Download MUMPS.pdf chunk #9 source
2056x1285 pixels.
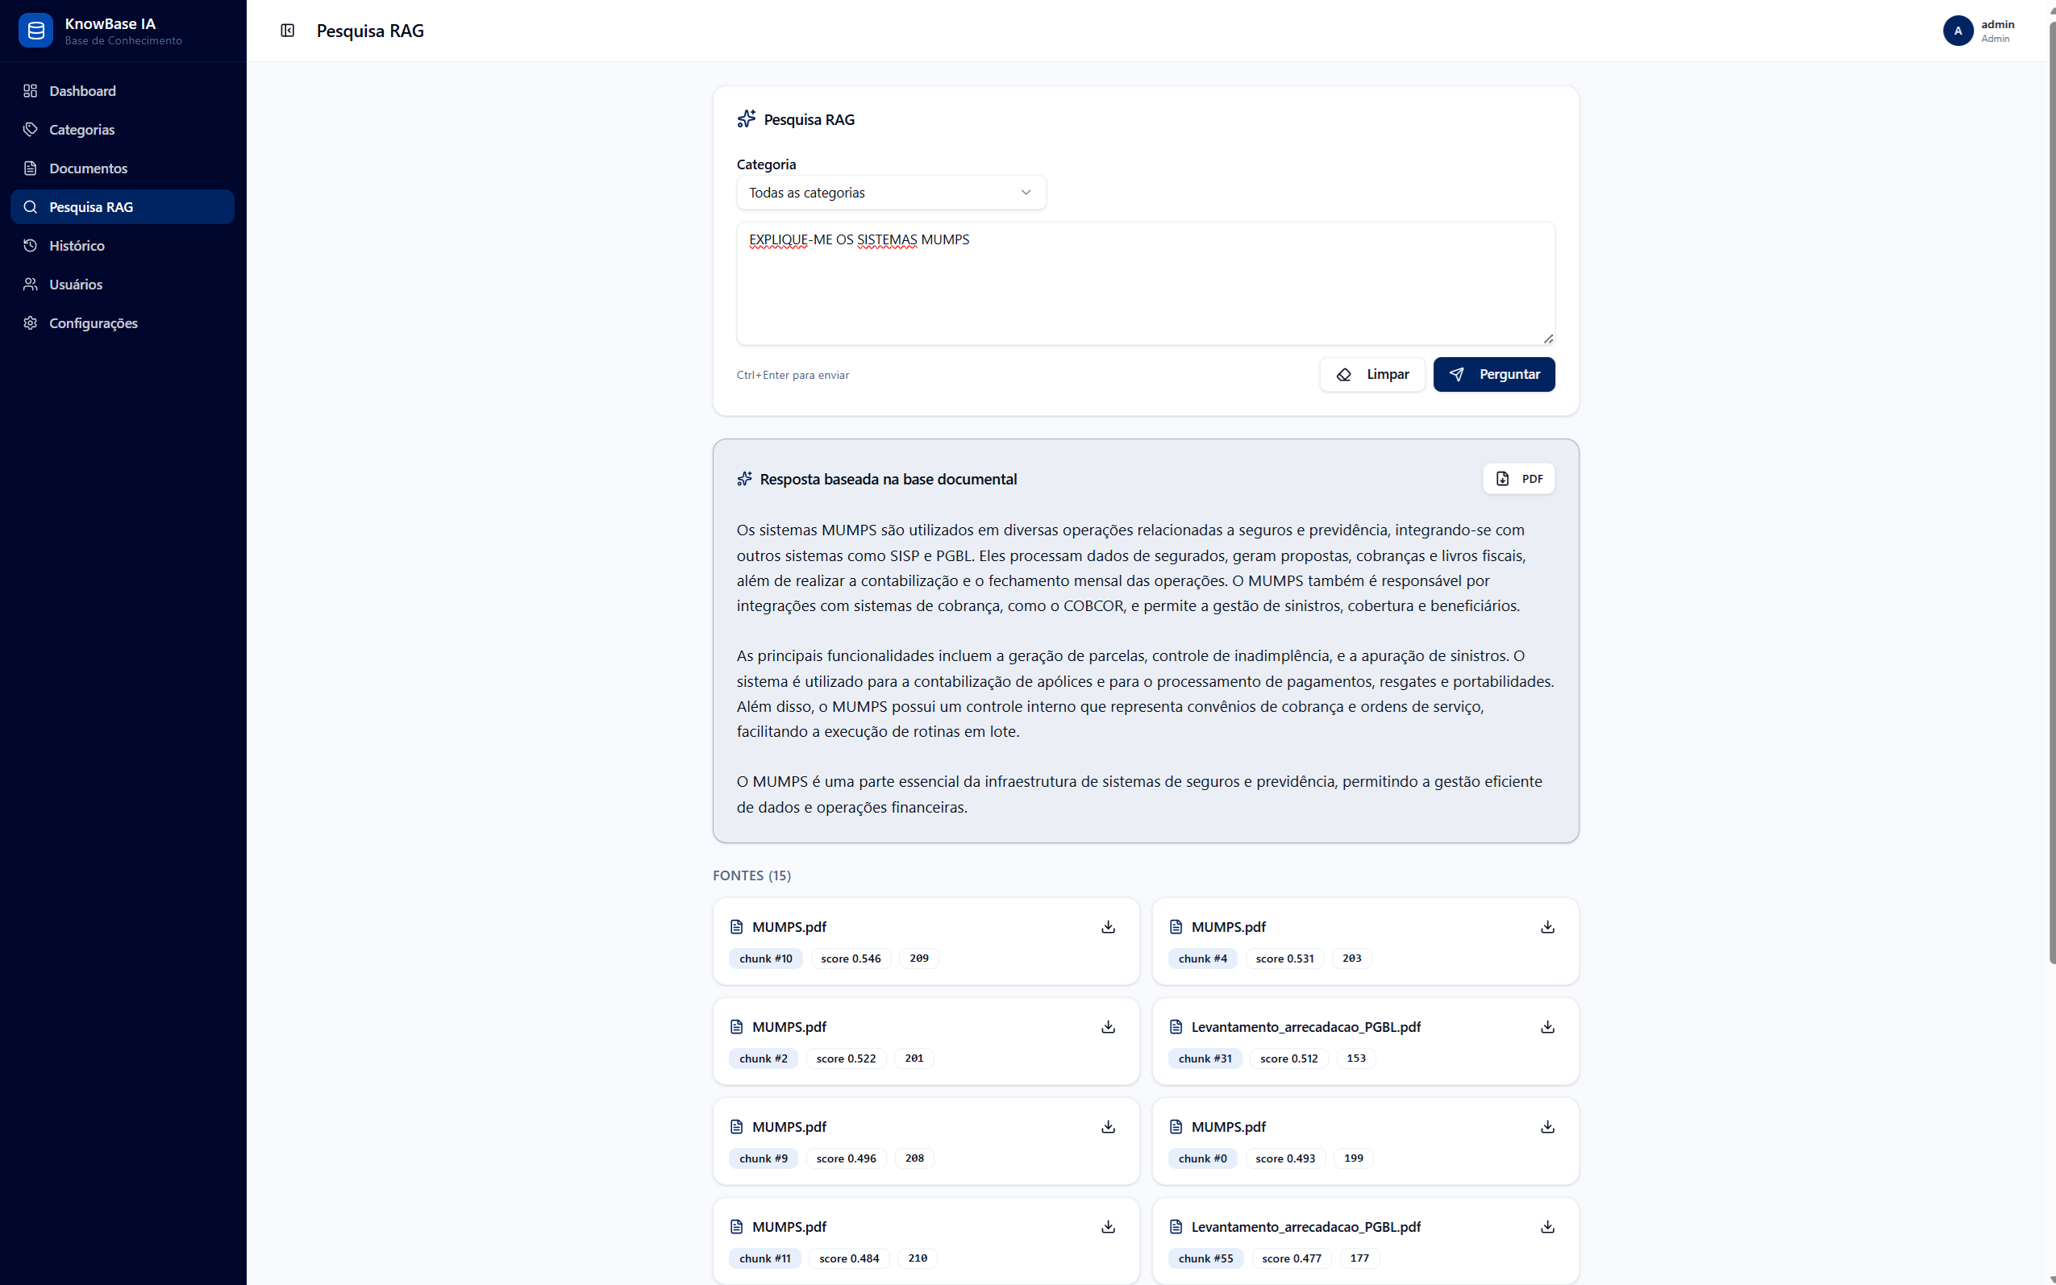[x=1108, y=1127]
